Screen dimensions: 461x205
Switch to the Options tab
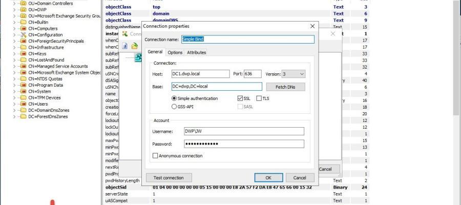coord(175,52)
